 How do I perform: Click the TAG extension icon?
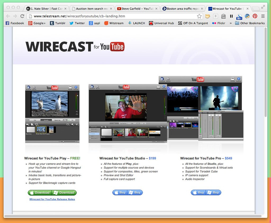223,16
